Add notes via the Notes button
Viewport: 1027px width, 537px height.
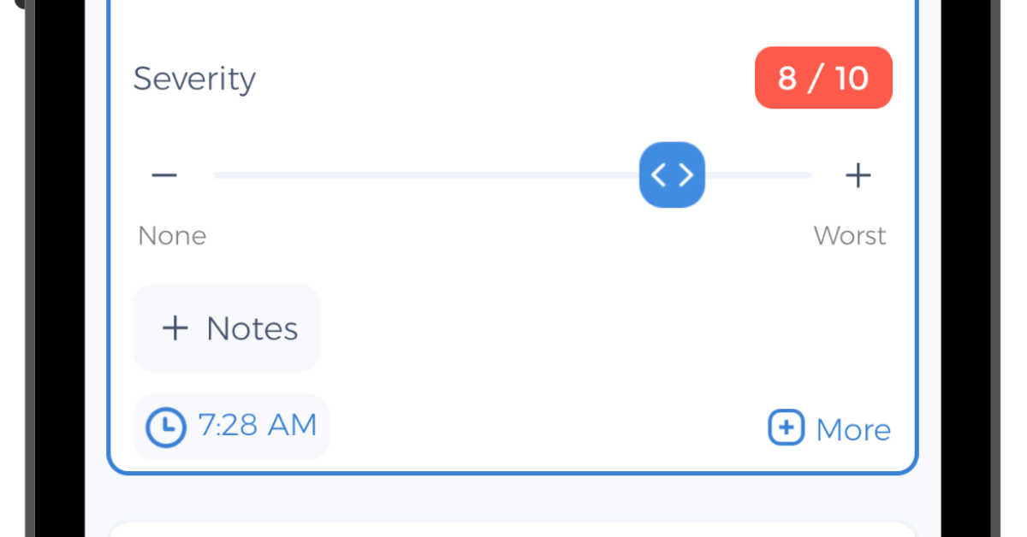click(227, 328)
